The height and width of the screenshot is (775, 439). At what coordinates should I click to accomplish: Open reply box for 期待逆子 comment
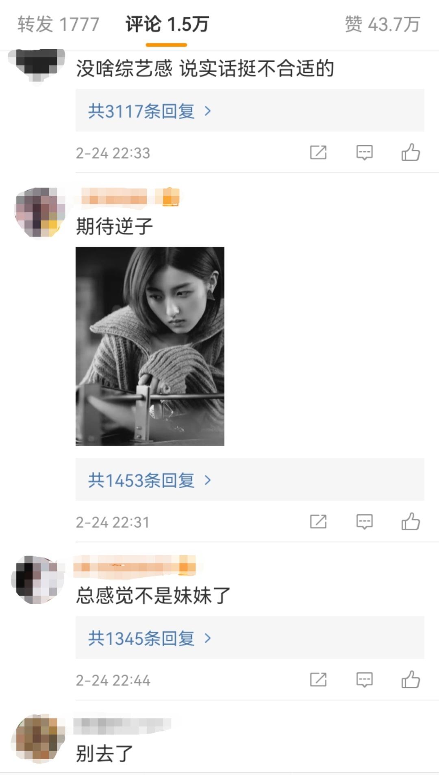[365, 522]
